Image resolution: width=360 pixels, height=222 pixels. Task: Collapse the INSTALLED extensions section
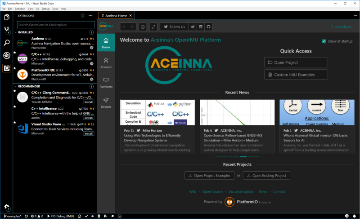coord(25,32)
